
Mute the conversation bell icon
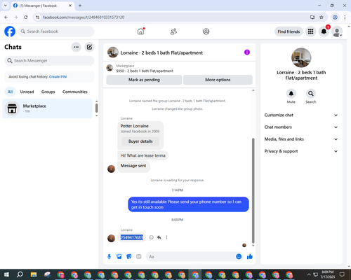tap(291, 94)
